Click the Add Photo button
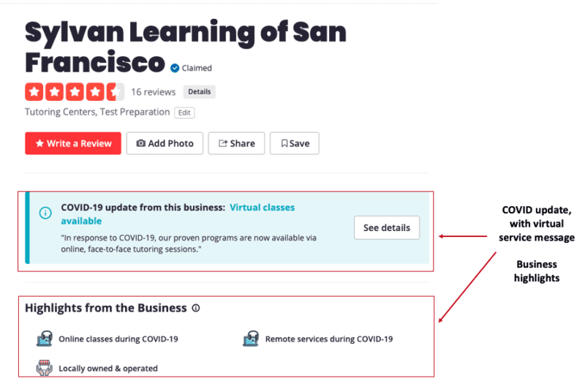585x381 pixels. 165,143
